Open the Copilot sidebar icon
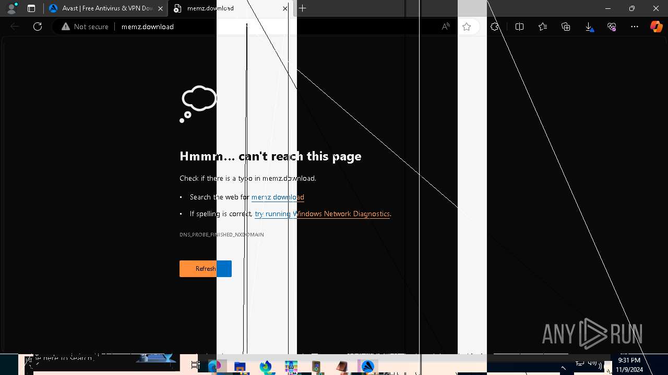This screenshot has height=375, width=668. click(656, 27)
